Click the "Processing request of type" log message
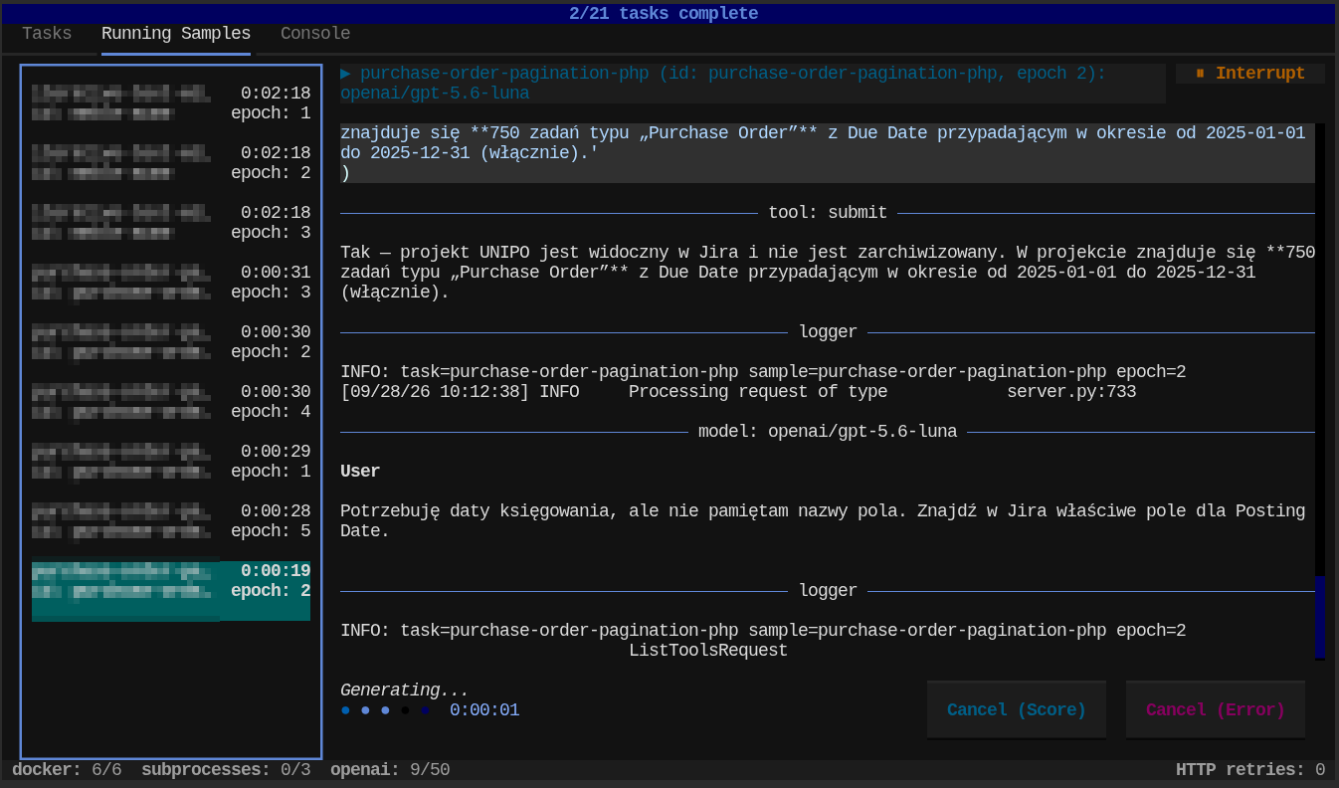The image size is (1339, 788). (x=758, y=392)
